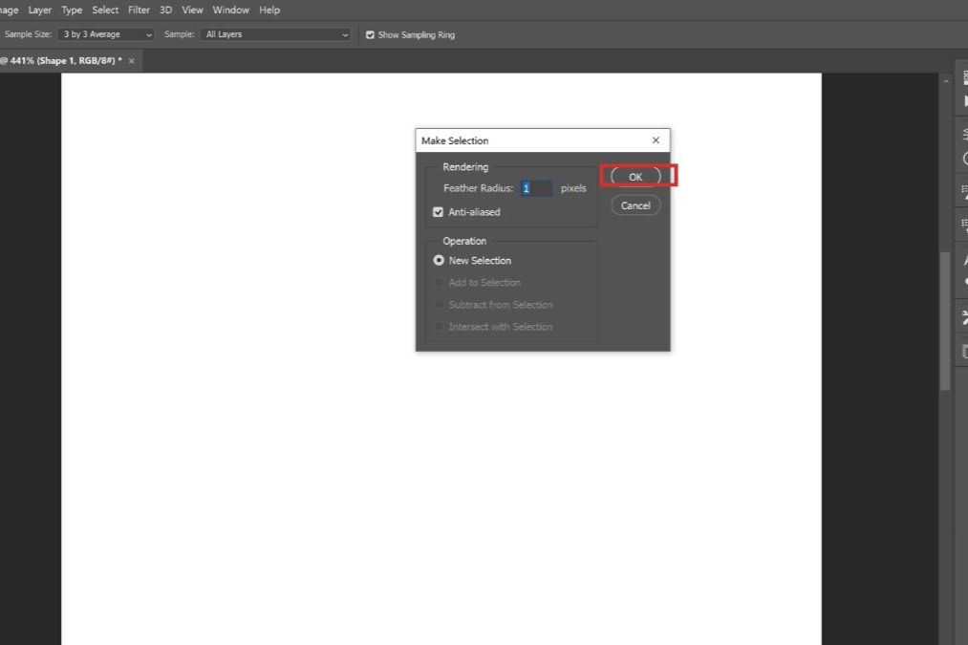
Task: Click OK in the Make Selection dialog
Action: 635,177
